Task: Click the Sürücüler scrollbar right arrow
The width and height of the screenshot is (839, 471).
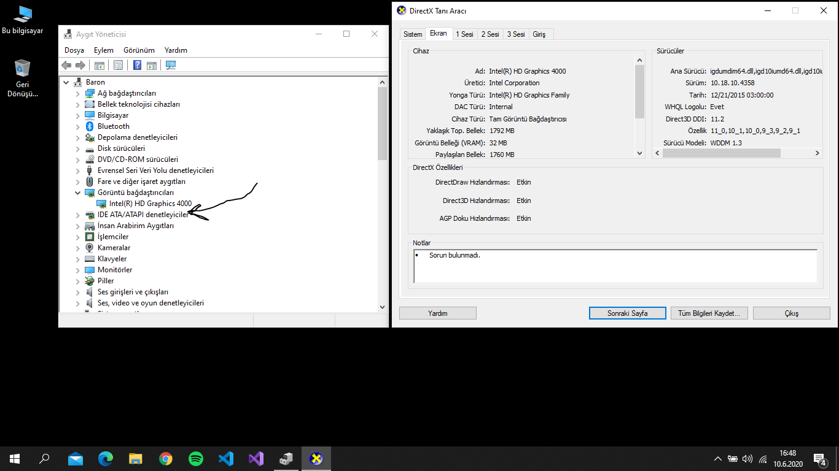Action: pos(818,153)
